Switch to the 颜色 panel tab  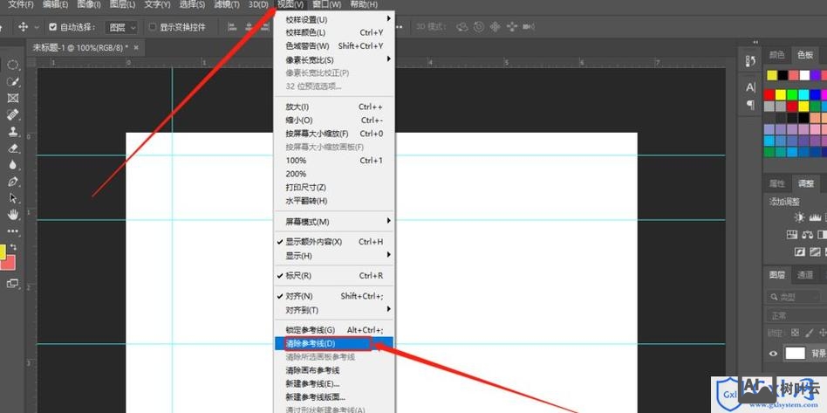click(776, 54)
